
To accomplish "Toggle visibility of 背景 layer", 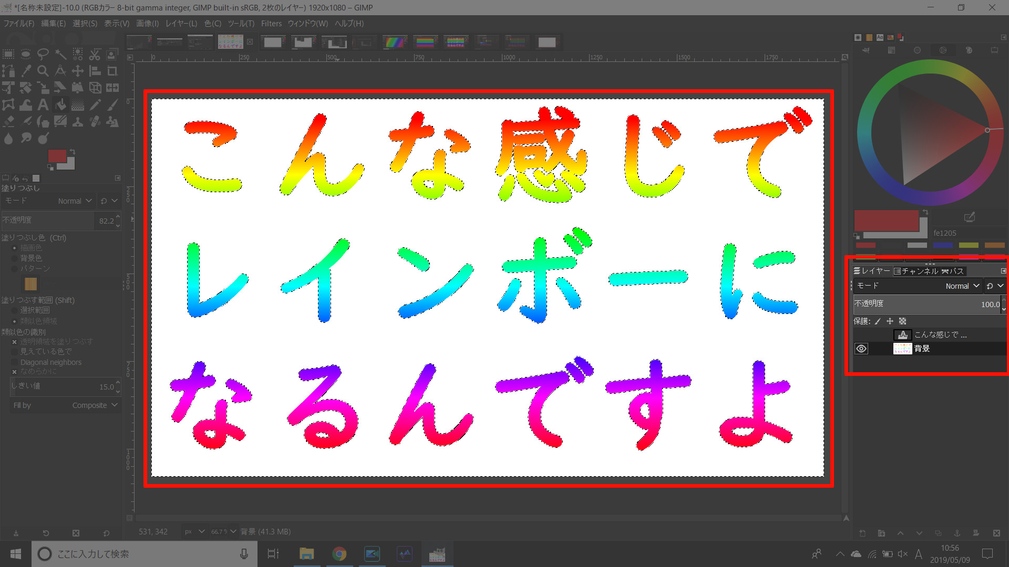I will [861, 348].
